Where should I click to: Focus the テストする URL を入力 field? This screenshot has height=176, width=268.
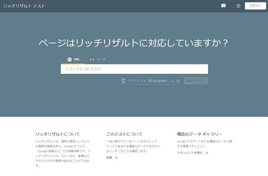pyautogui.click(x=134, y=69)
